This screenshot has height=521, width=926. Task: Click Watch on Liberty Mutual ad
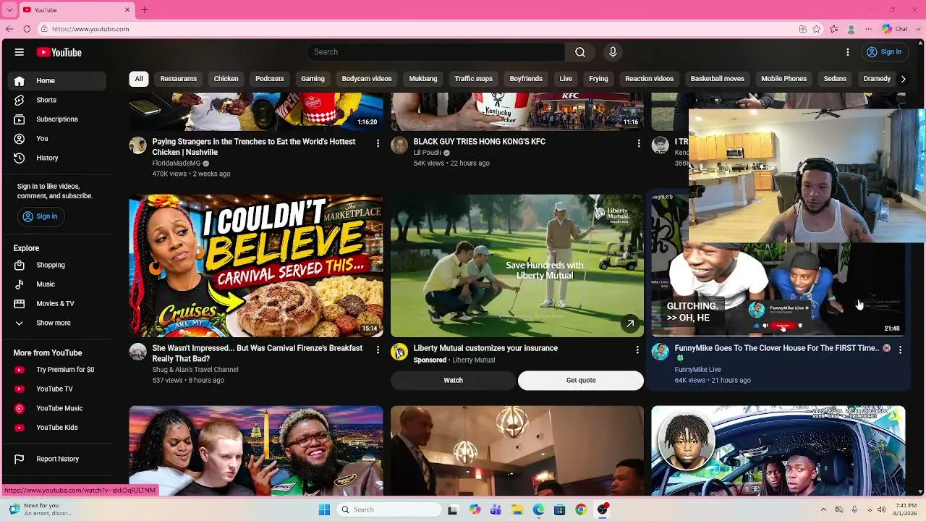453,381
